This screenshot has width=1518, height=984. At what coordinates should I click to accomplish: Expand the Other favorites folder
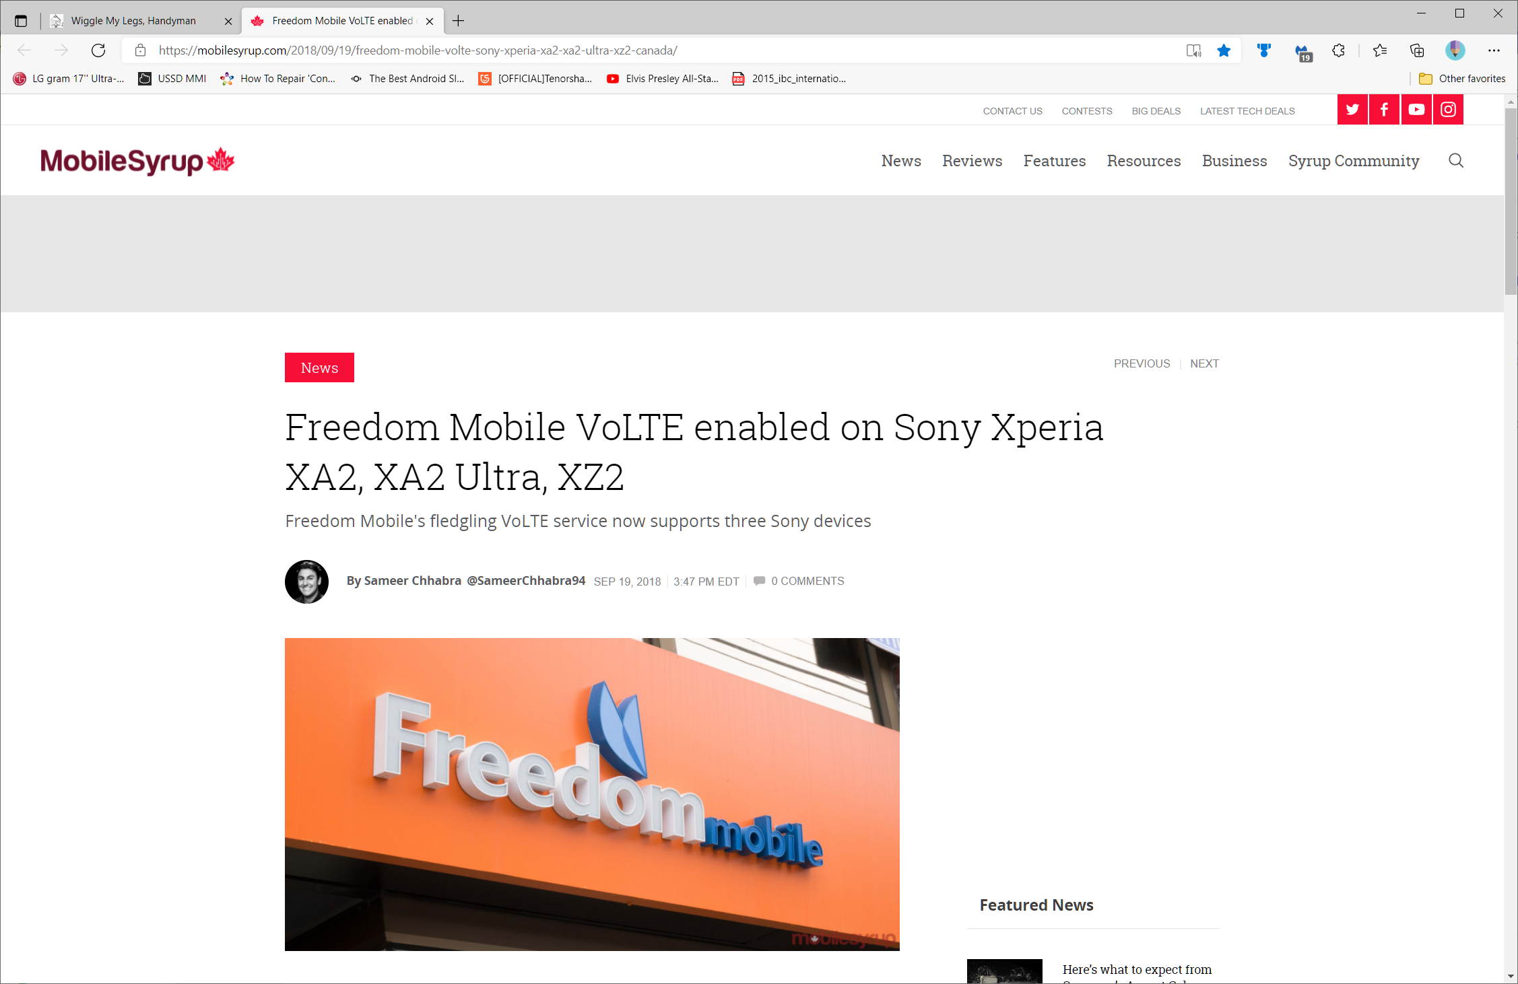click(1461, 79)
